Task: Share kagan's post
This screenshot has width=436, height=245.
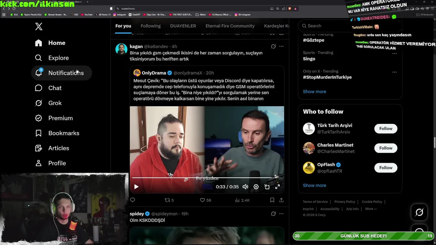Action: 281,200
